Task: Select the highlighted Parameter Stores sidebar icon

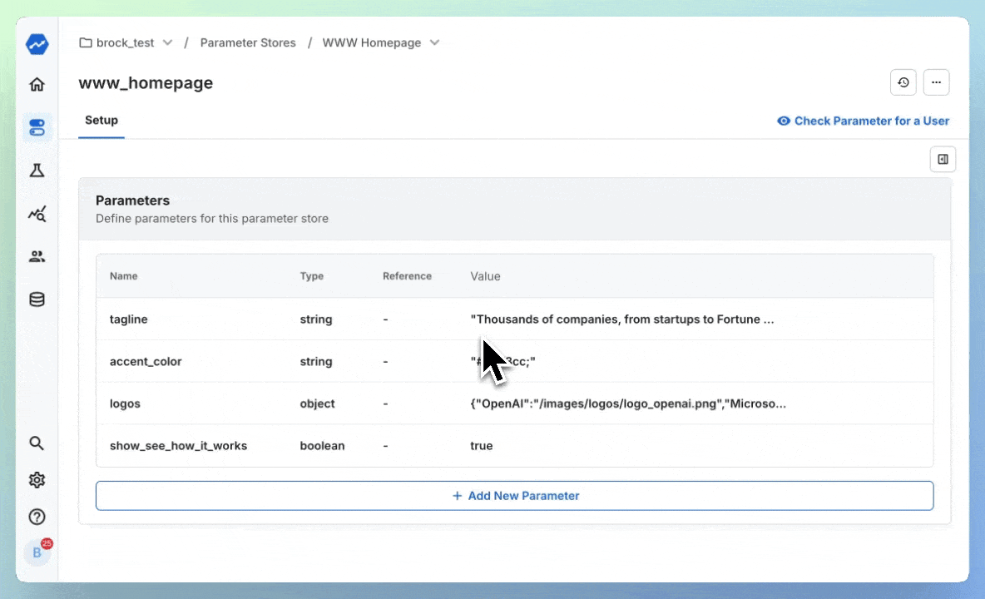Action: (x=37, y=126)
